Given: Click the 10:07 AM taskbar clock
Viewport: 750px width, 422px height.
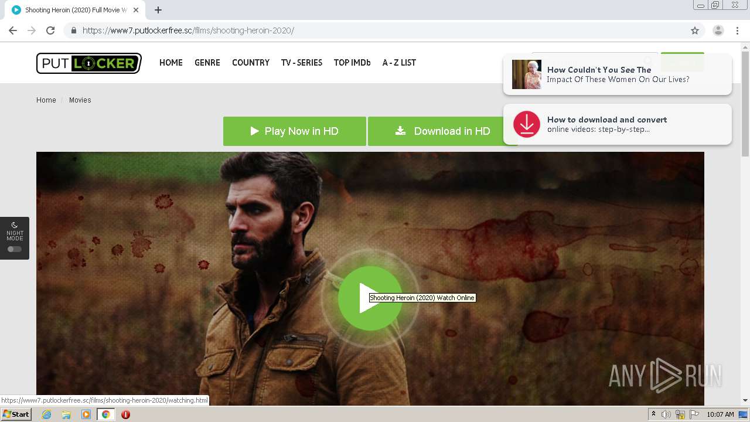Looking at the screenshot, I should click(720, 414).
